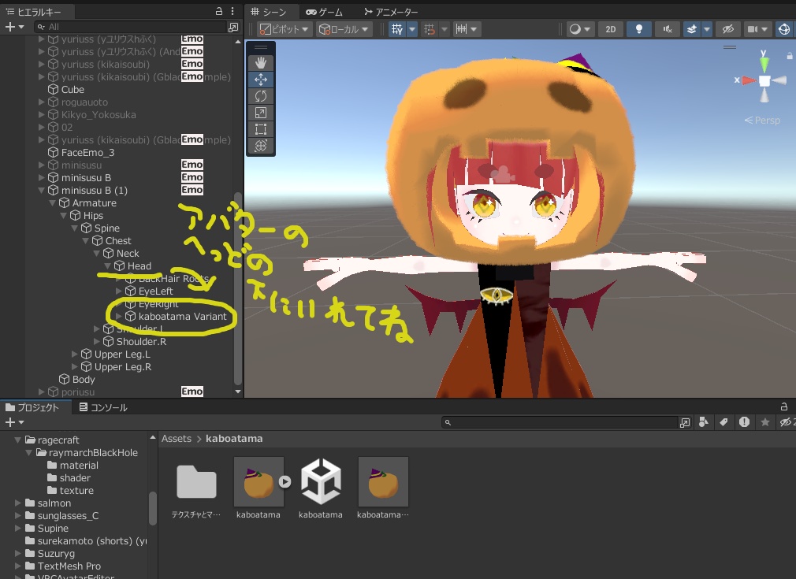Click the Hierarchy vertical scrollbar thumb
The width and height of the screenshot is (796, 579).
[237, 288]
